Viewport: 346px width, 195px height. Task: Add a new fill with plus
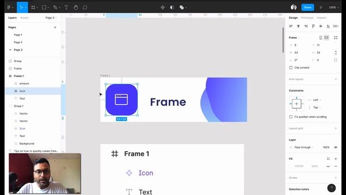(336, 159)
